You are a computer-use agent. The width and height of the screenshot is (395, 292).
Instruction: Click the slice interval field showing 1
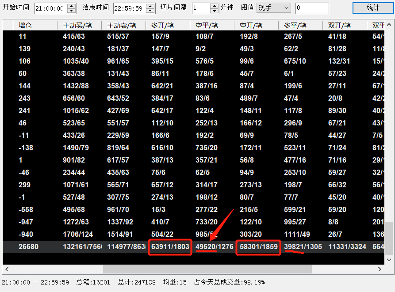tap(201, 8)
